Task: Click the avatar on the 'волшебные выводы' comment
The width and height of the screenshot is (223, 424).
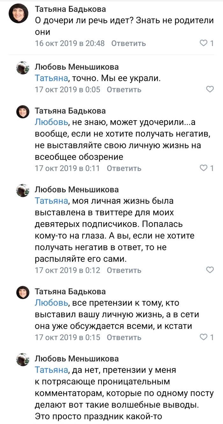Action: click(x=23, y=359)
